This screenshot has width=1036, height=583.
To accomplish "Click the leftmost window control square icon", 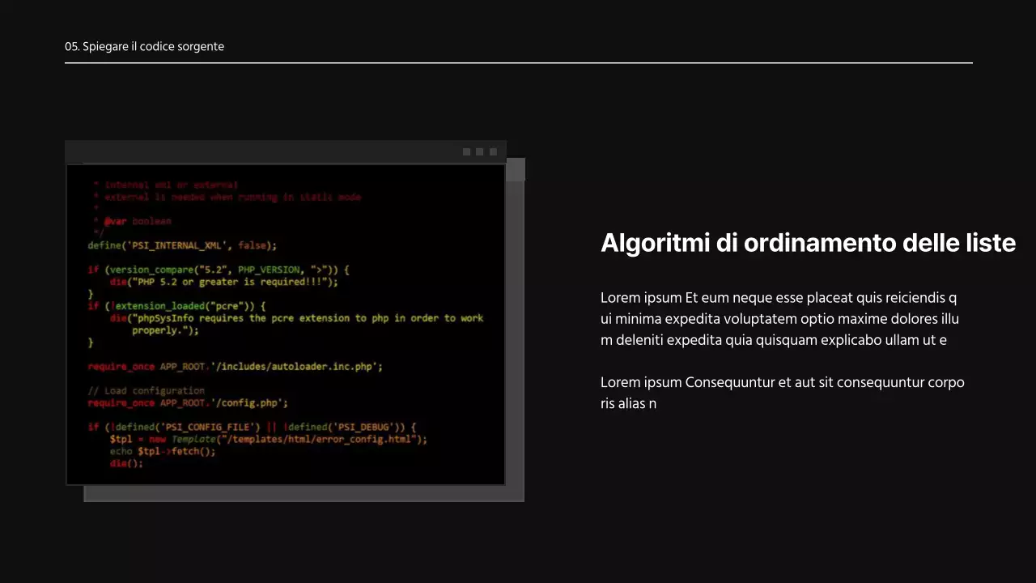I will (466, 151).
